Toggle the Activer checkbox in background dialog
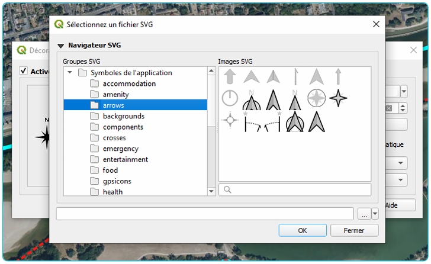The height and width of the screenshot is (264, 431). pyautogui.click(x=23, y=71)
